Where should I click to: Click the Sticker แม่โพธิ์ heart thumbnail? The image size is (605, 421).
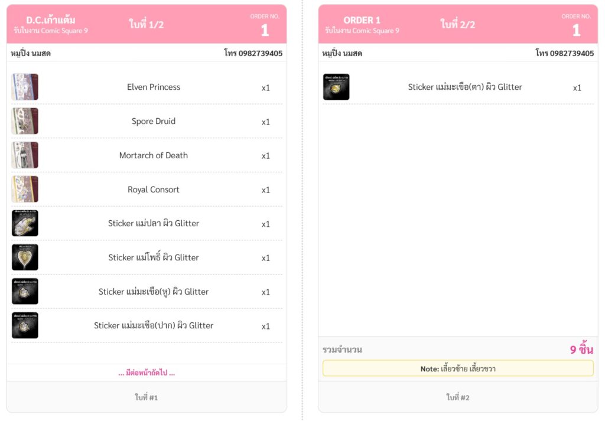25,257
